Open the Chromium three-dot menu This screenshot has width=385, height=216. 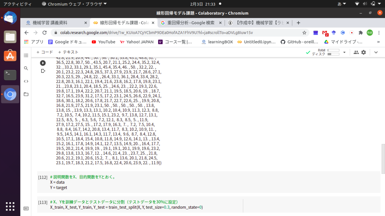(379, 33)
